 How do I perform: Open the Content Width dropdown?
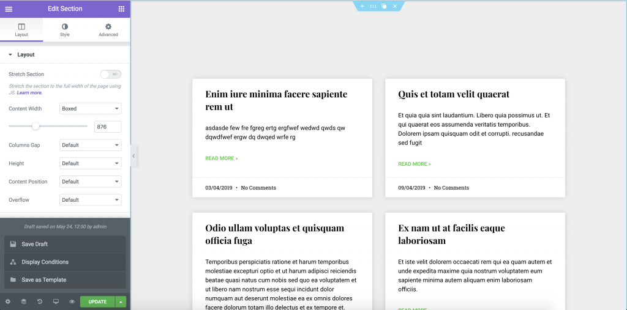click(x=91, y=109)
